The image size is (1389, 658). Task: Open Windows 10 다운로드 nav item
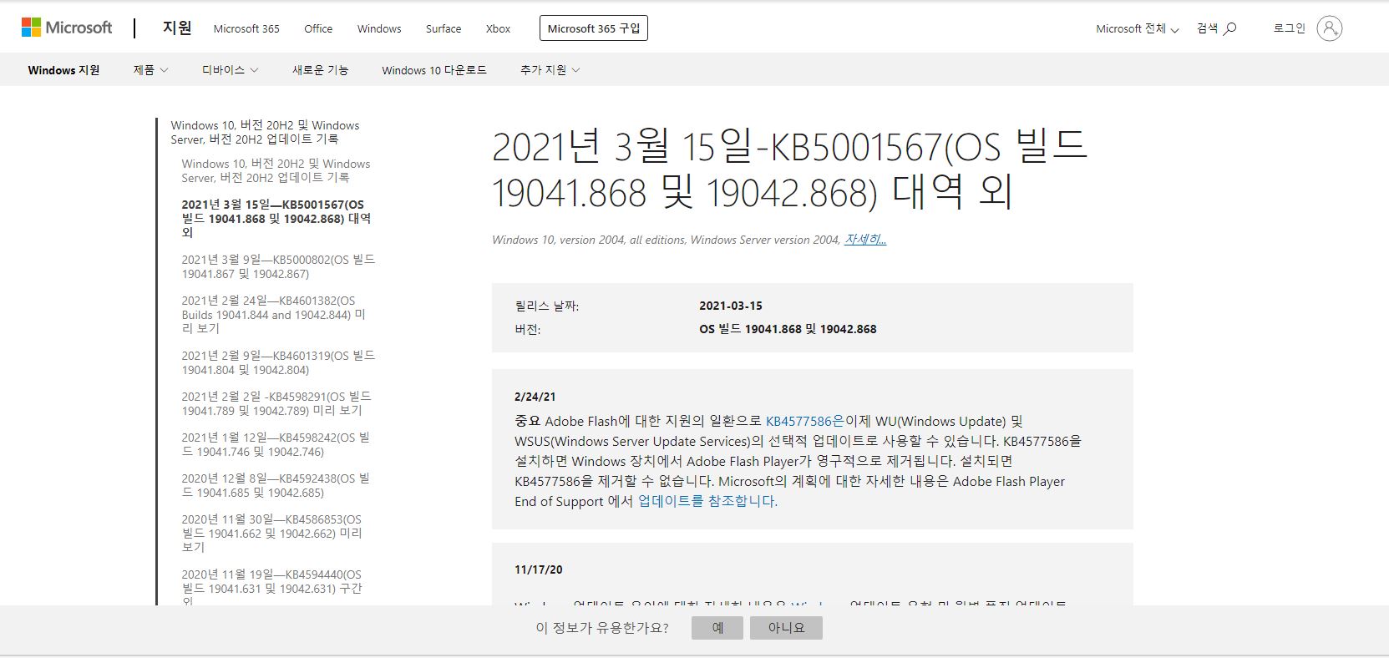(434, 70)
